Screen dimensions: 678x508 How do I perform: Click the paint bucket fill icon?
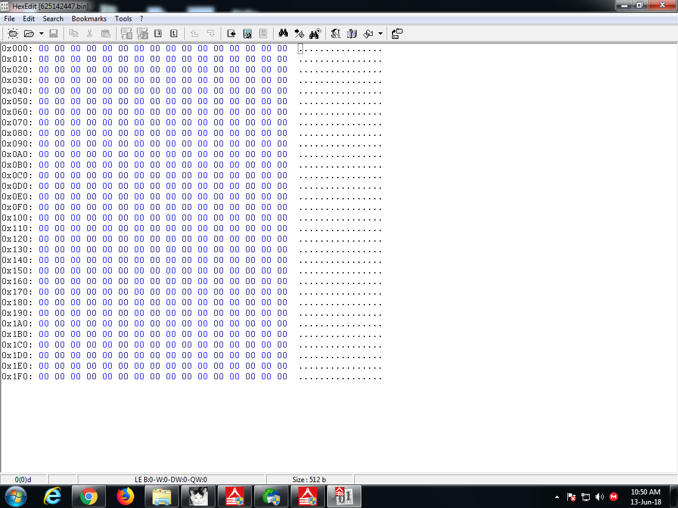point(368,34)
